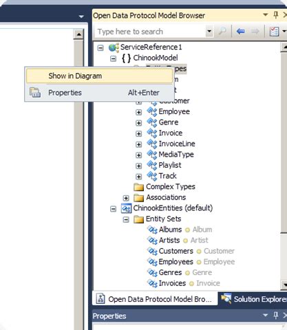This screenshot has width=287, height=330.
Task: Select the Genres entity set
Action: pos(170,272)
